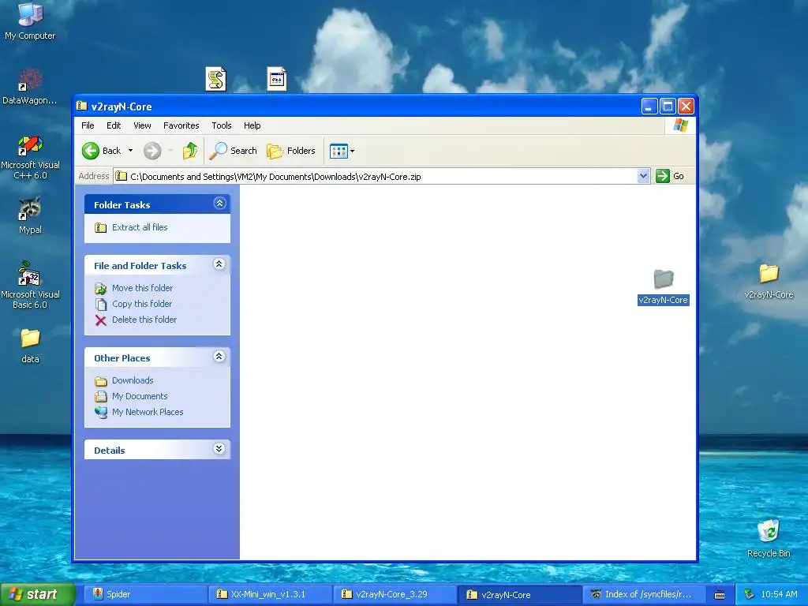Select the My Computer desktop icon
The image size is (808, 606).
coord(30,21)
